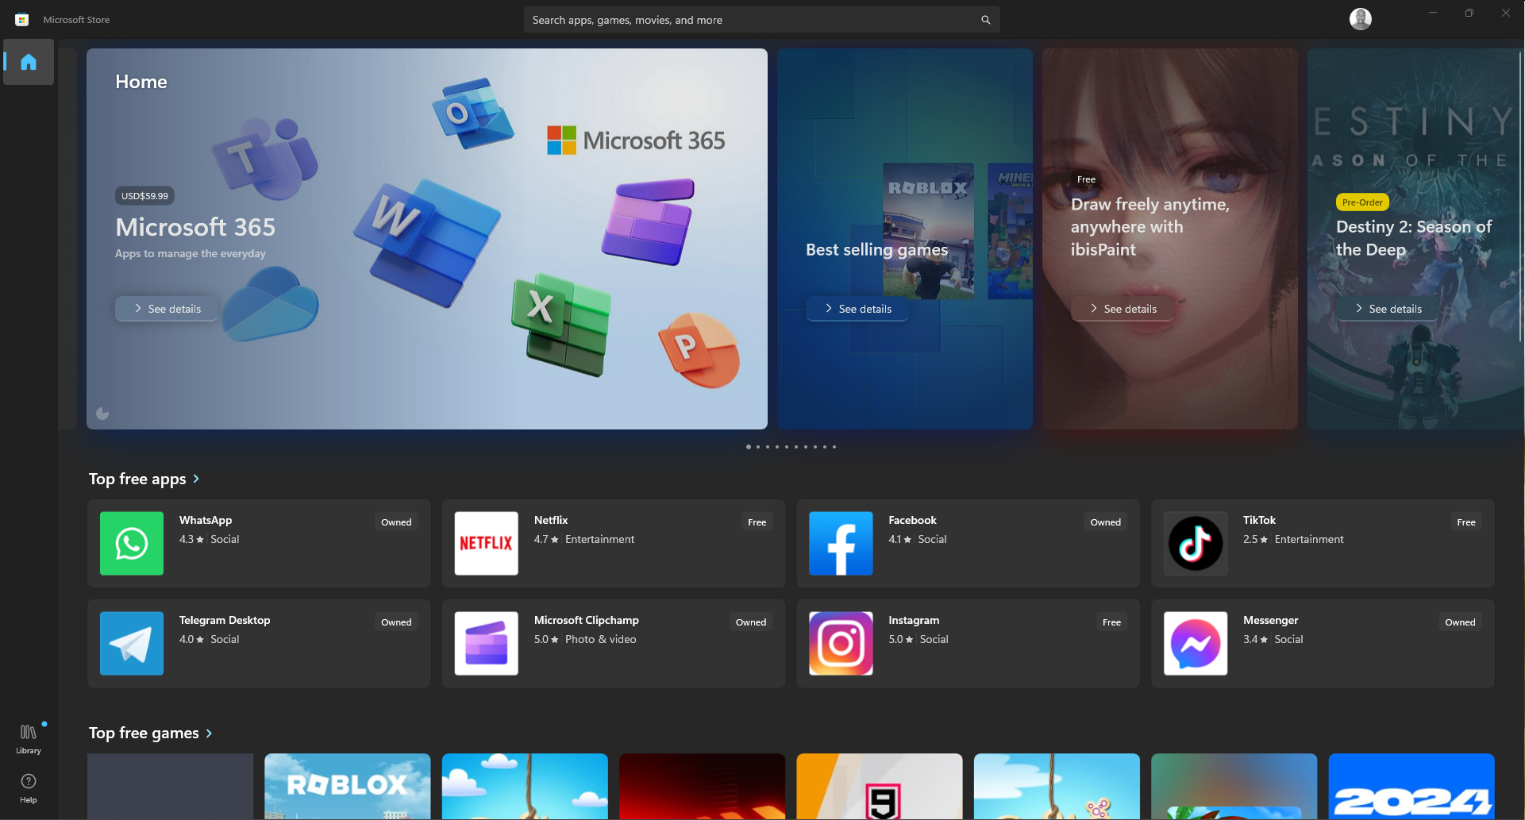Viewport: 1525px width, 820px height.
Task: Open the 2024 game thumbnail
Action: coord(1411,786)
